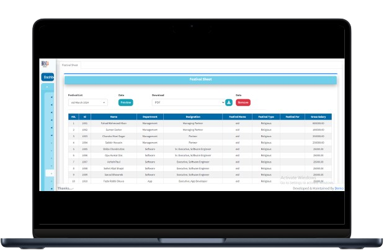384x250 pixels.
Task: Click the Festival Sheet blue header banner
Action: pyautogui.click(x=200, y=80)
